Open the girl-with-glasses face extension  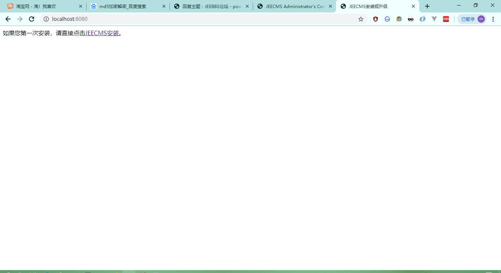tap(399, 19)
